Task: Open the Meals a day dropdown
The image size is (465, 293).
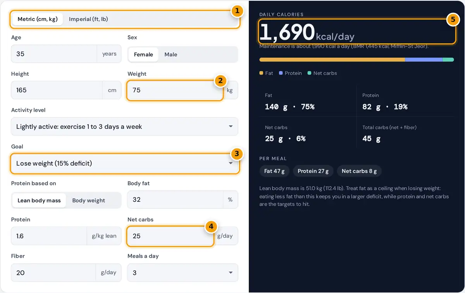Action: coord(183,273)
